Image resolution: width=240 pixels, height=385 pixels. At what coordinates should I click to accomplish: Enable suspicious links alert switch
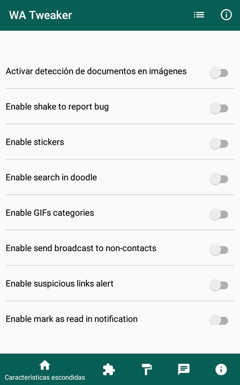[219, 285]
